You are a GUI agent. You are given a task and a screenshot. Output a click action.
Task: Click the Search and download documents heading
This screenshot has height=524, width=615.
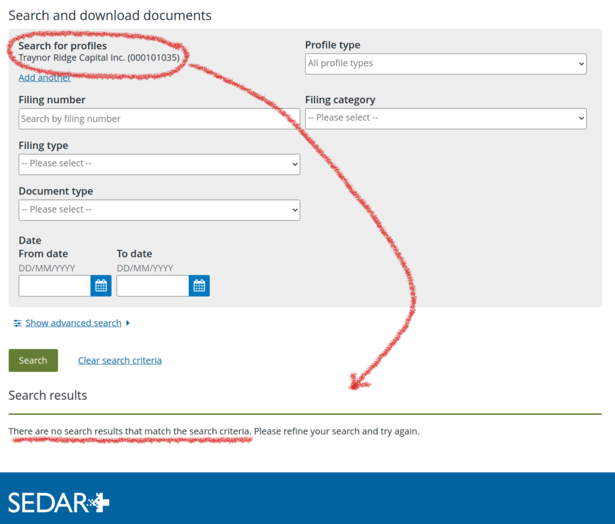tap(110, 15)
